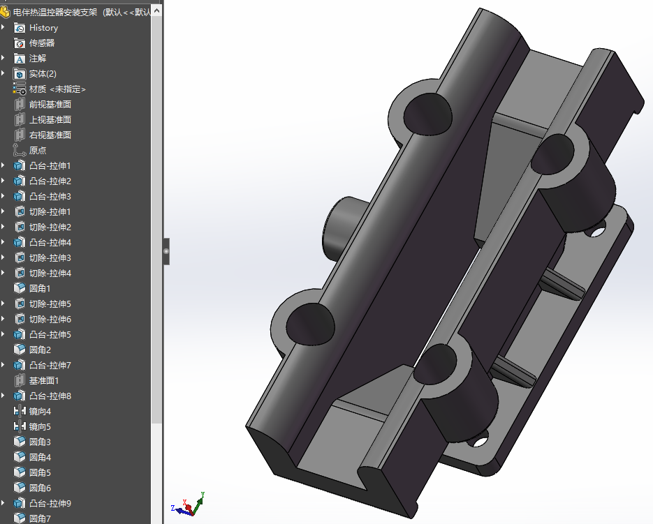
Task: Click the XYZ orientation triad
Action: click(189, 504)
